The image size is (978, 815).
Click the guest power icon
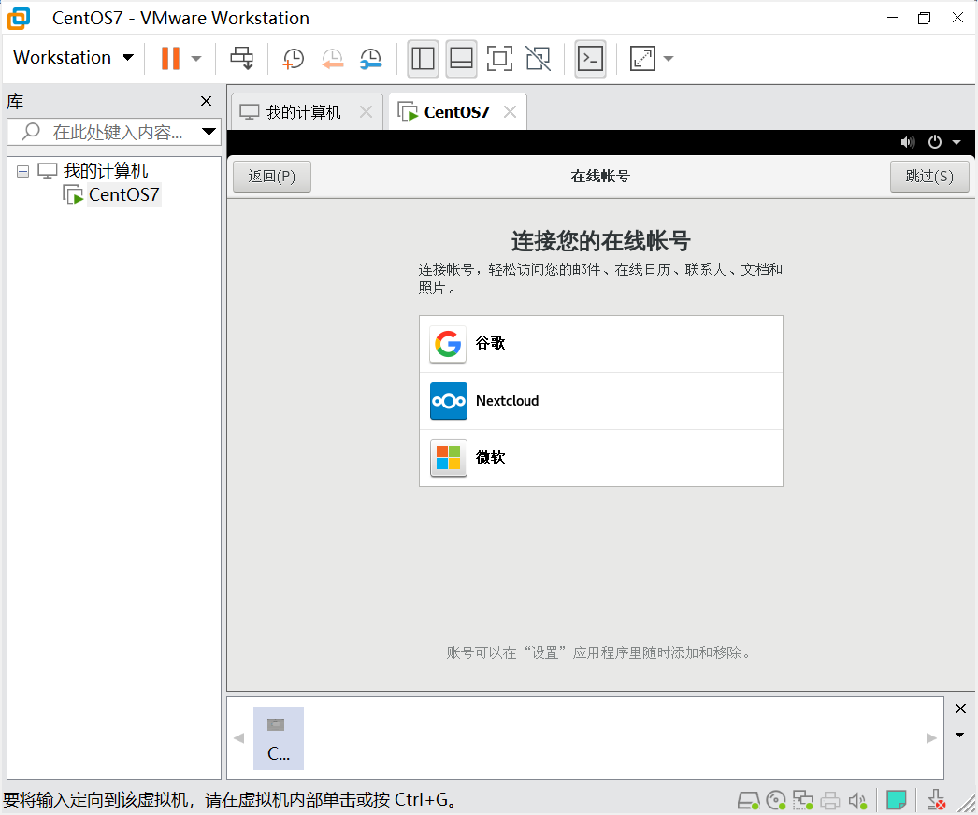click(934, 142)
